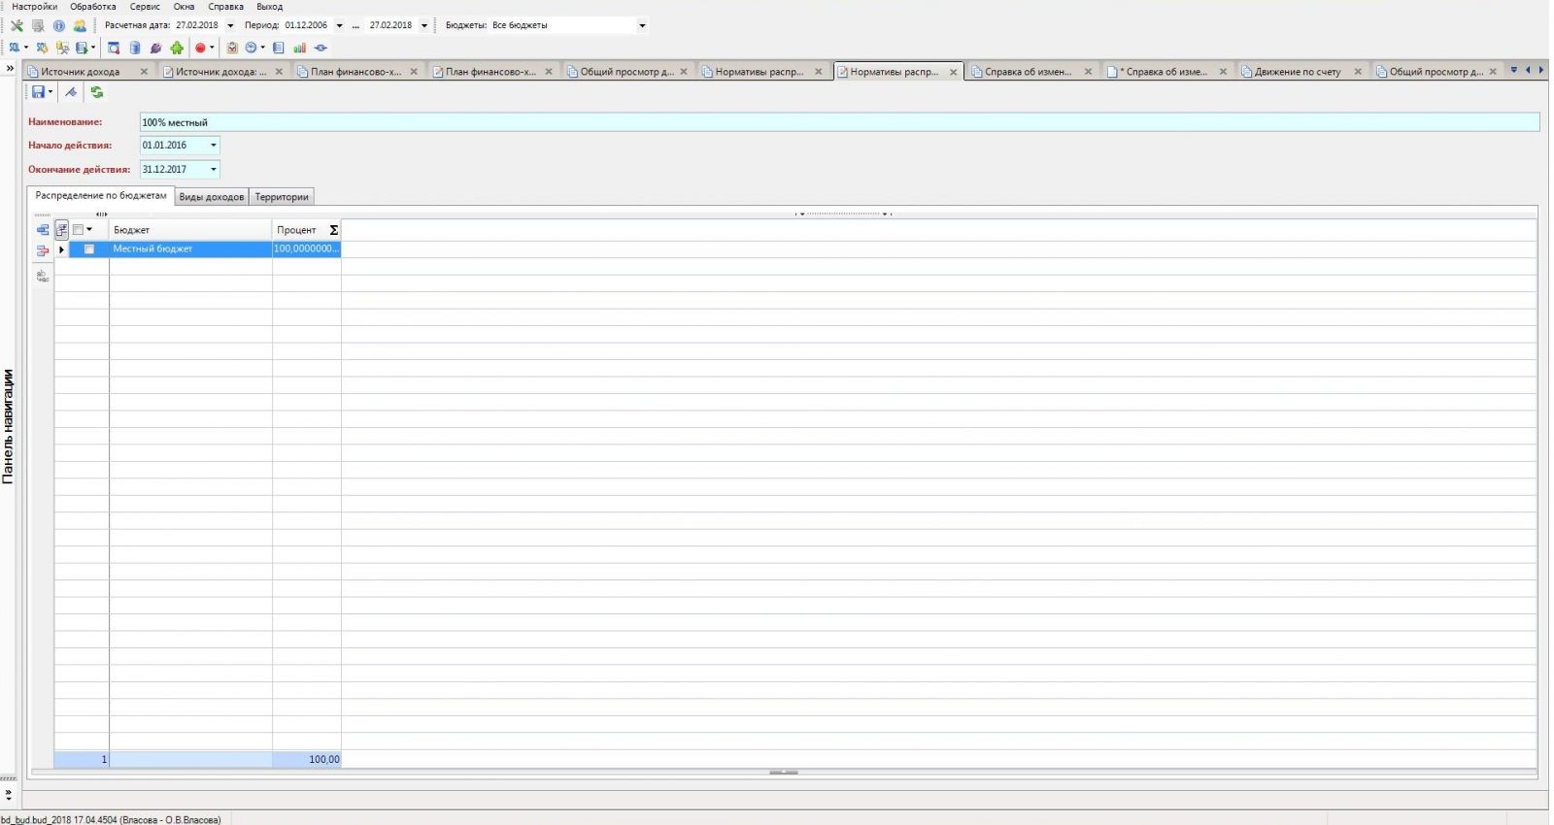The image size is (1554, 825).
Task: Toggle the select-all checkbox in grid header
Action: [x=79, y=230]
